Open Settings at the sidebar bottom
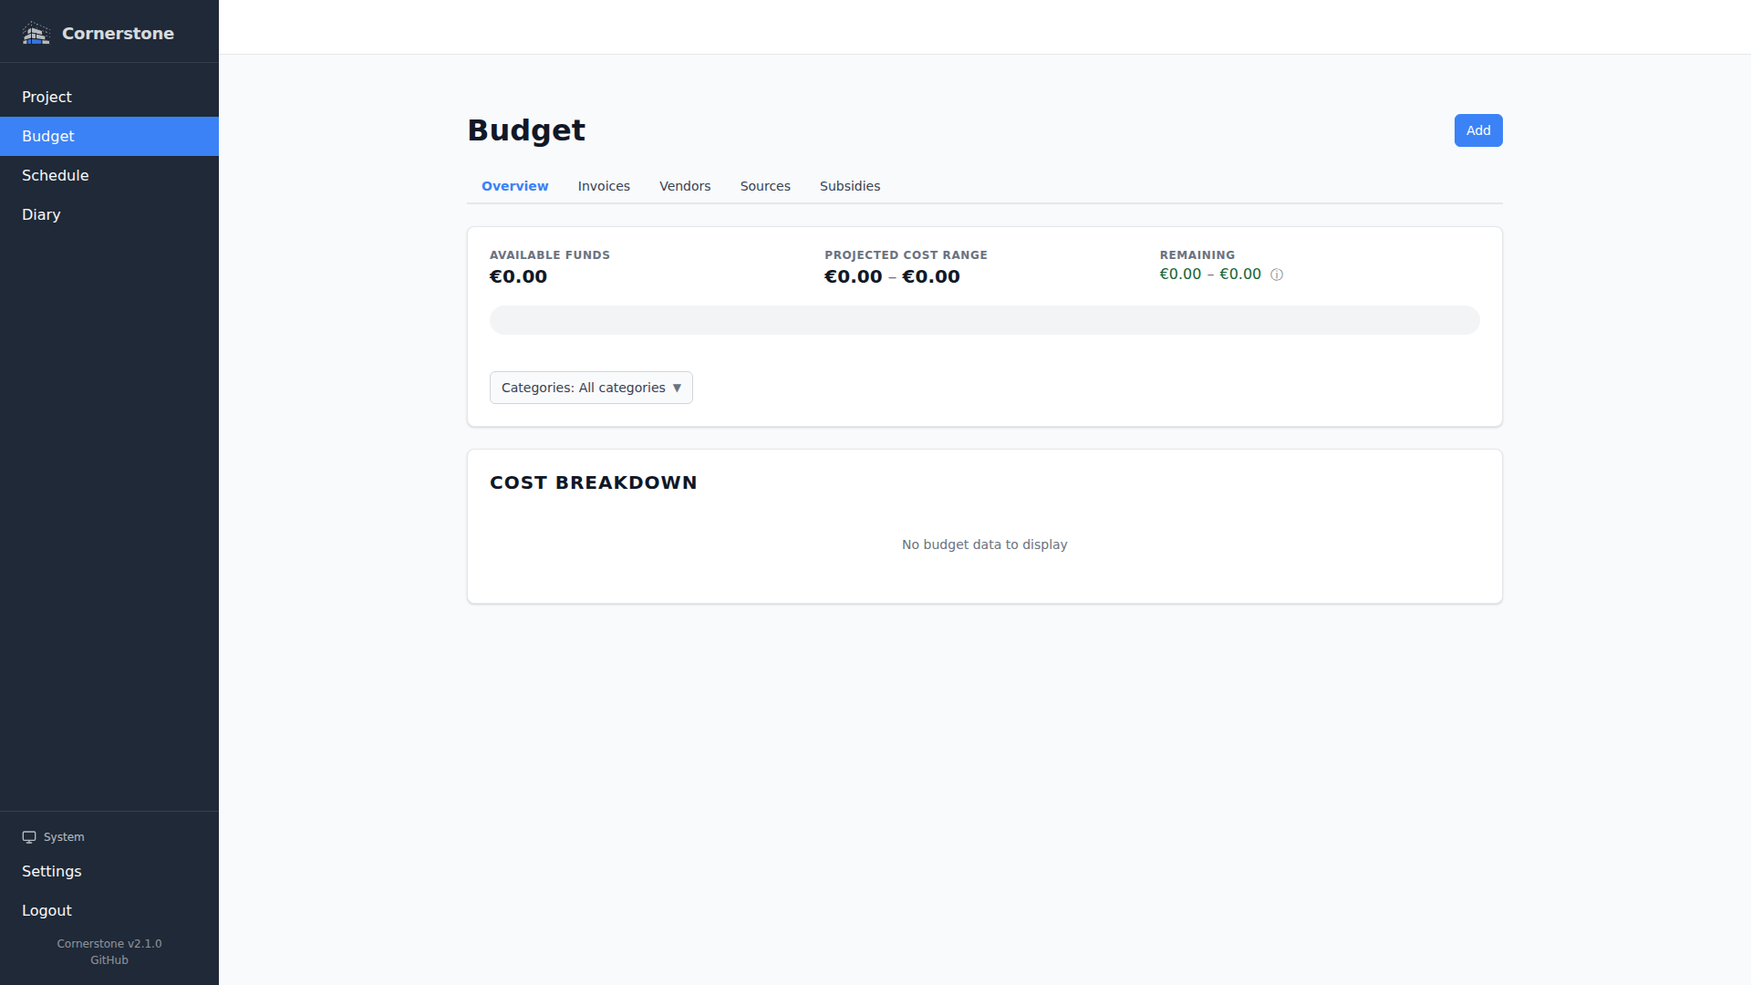The width and height of the screenshot is (1751, 985). pos(51,871)
